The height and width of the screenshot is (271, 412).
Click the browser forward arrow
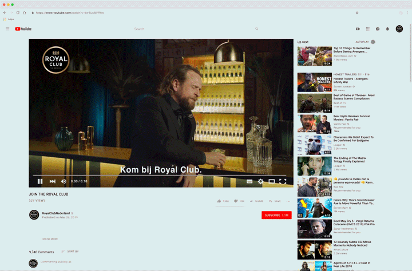point(11,13)
